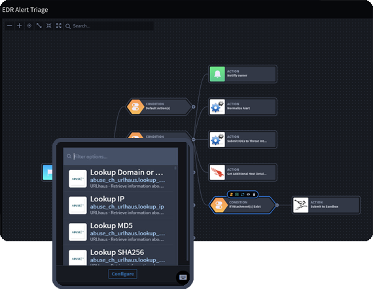Collapse view with the inward arrows icon
Screen dimensions: 373x289
[49, 25]
